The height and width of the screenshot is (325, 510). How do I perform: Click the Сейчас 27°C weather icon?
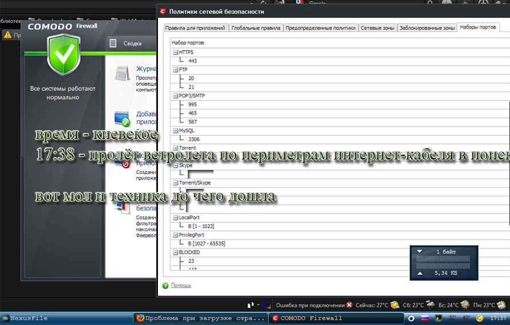(394, 305)
